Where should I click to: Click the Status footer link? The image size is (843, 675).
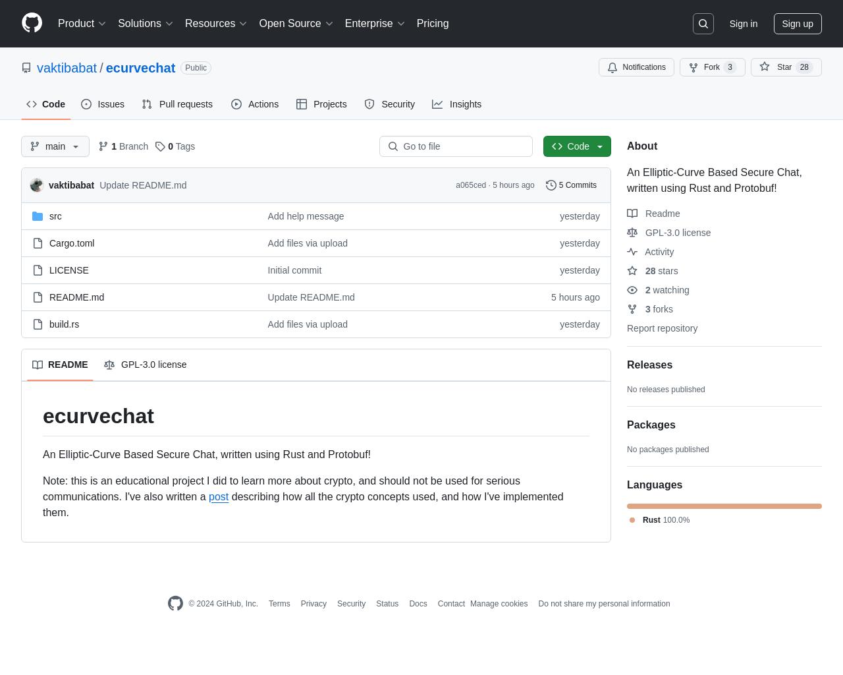point(387,604)
